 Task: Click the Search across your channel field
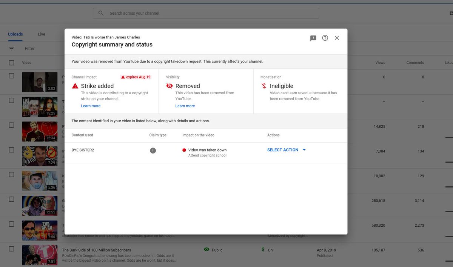tap(206, 13)
